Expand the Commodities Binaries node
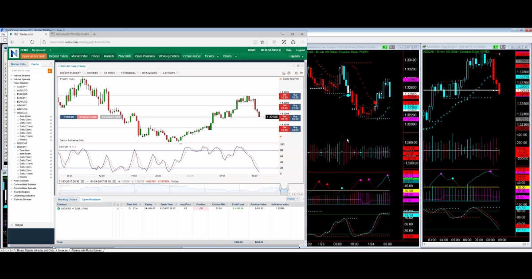The image size is (532, 279). point(11,184)
